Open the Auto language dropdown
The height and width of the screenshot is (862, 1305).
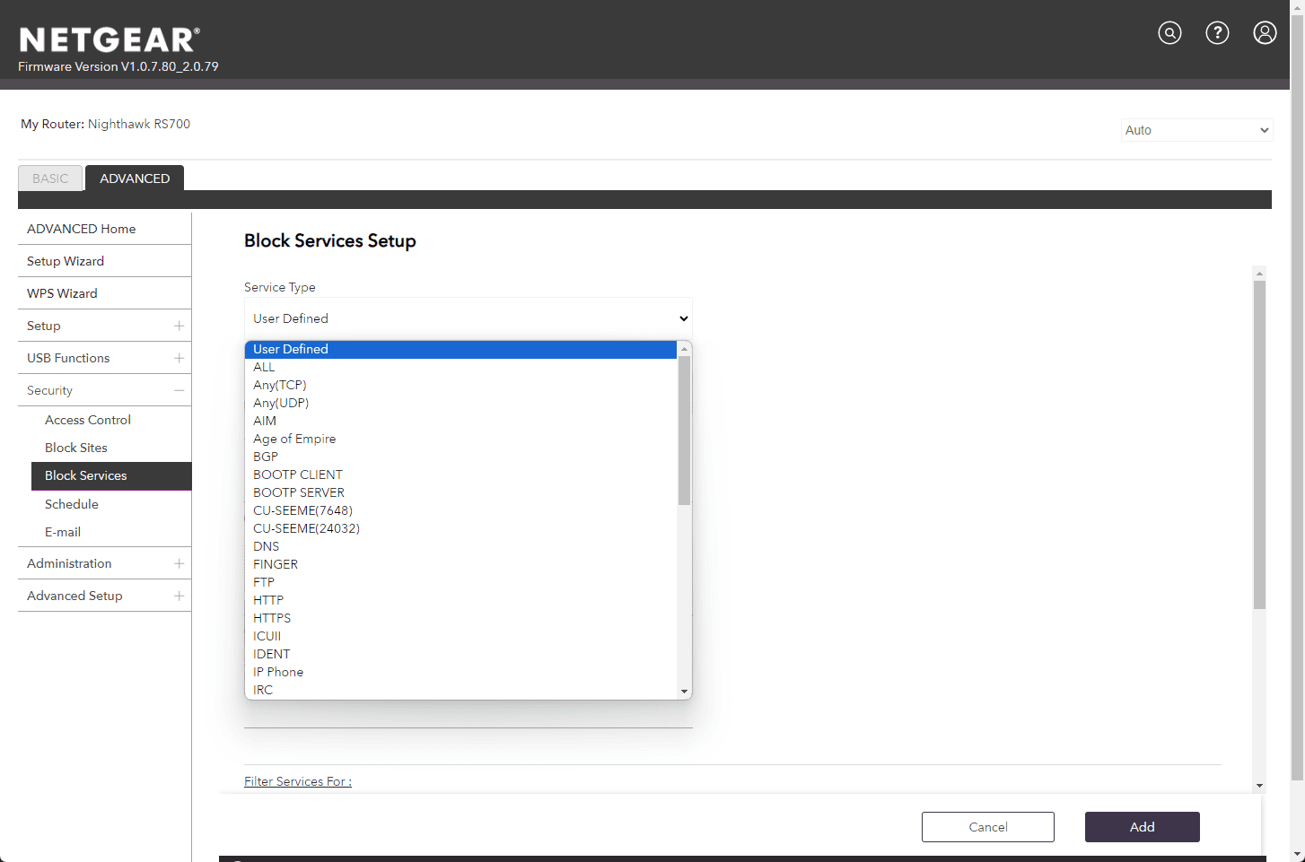(x=1196, y=130)
